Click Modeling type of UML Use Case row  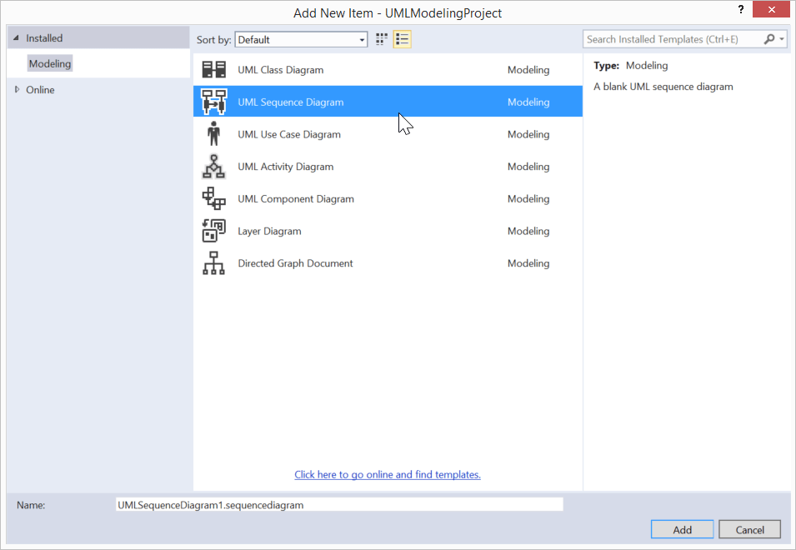(x=528, y=134)
